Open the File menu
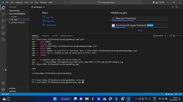183x102 pixels. (x=7, y=3)
